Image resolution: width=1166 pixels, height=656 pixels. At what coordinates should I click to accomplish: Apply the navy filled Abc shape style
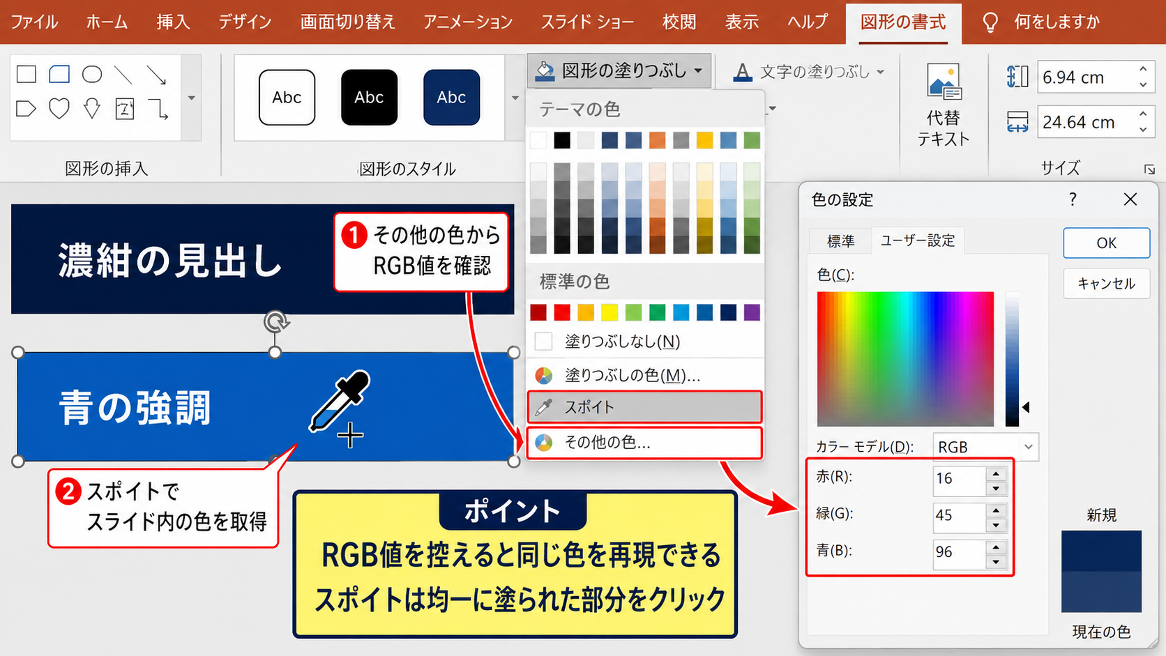tap(451, 98)
